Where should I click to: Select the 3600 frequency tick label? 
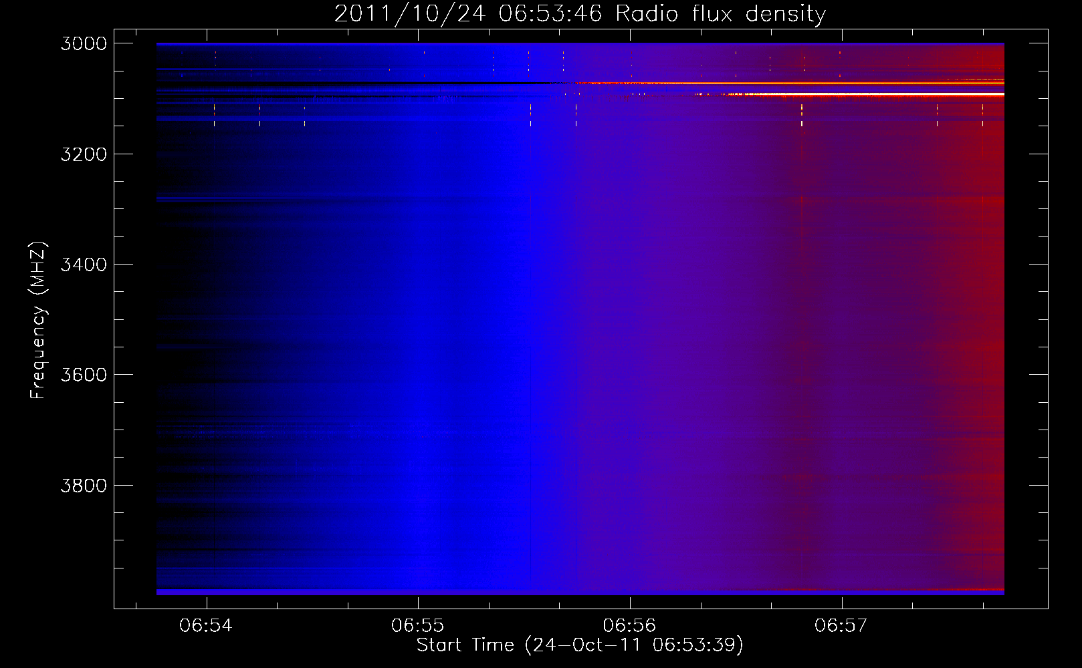pos(84,375)
